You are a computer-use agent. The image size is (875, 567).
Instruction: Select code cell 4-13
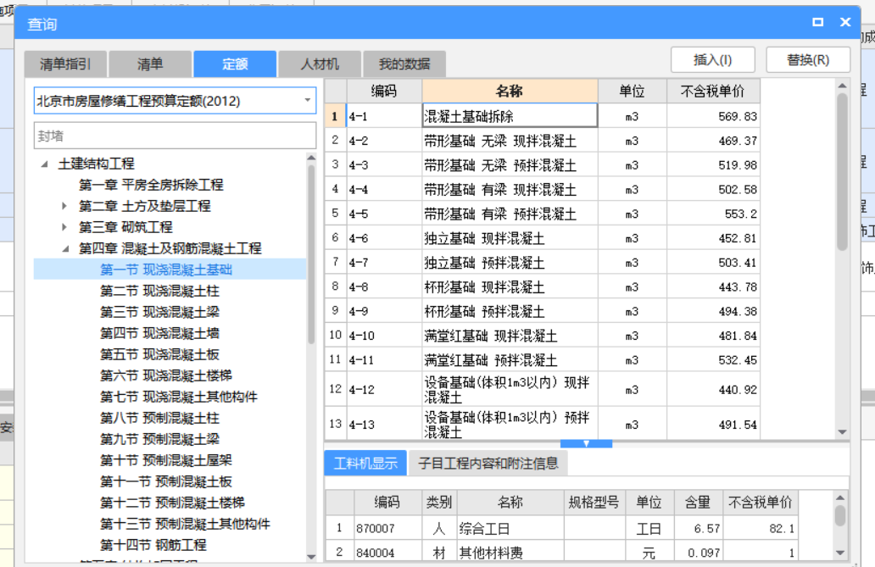[384, 424]
